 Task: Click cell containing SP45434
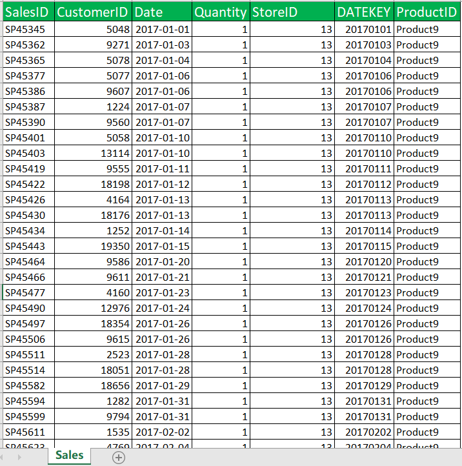[x=28, y=230]
